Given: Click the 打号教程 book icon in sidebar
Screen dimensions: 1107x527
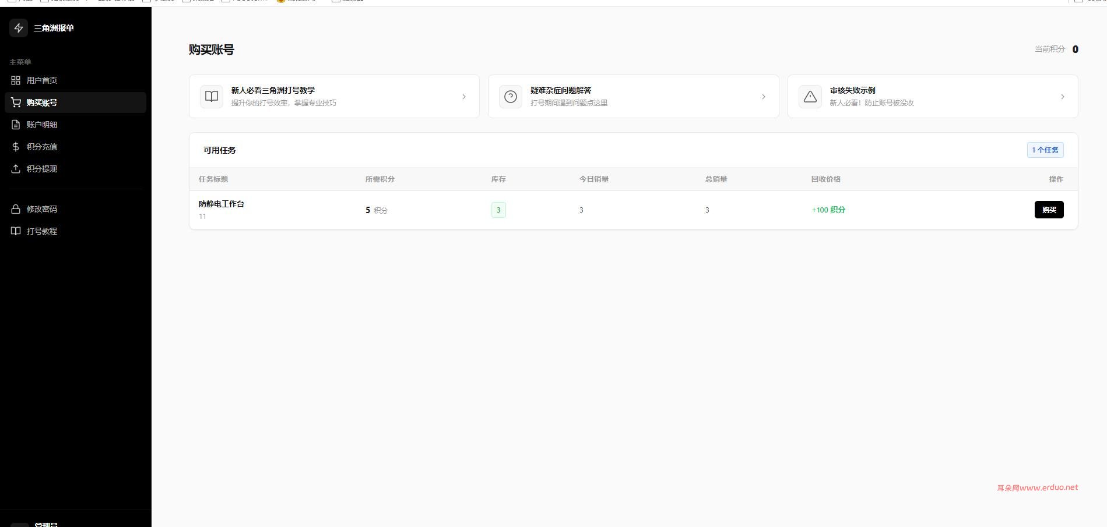Looking at the screenshot, I should point(16,231).
